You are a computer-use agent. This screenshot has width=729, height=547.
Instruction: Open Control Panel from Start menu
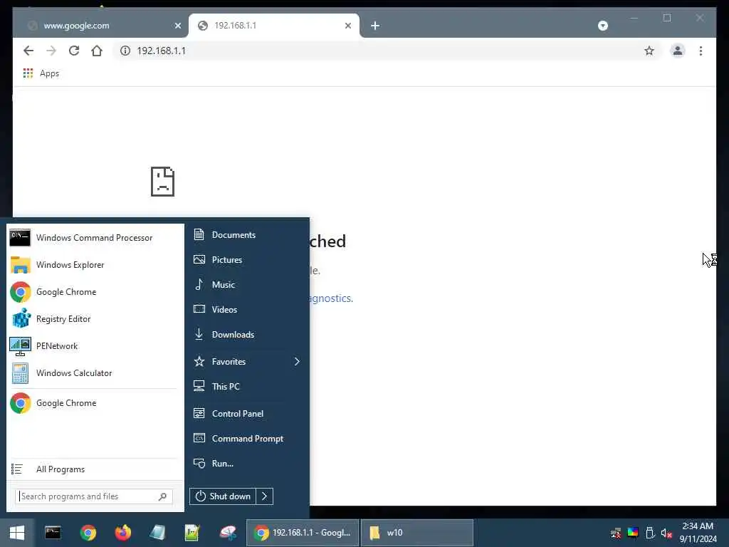[x=247, y=414]
